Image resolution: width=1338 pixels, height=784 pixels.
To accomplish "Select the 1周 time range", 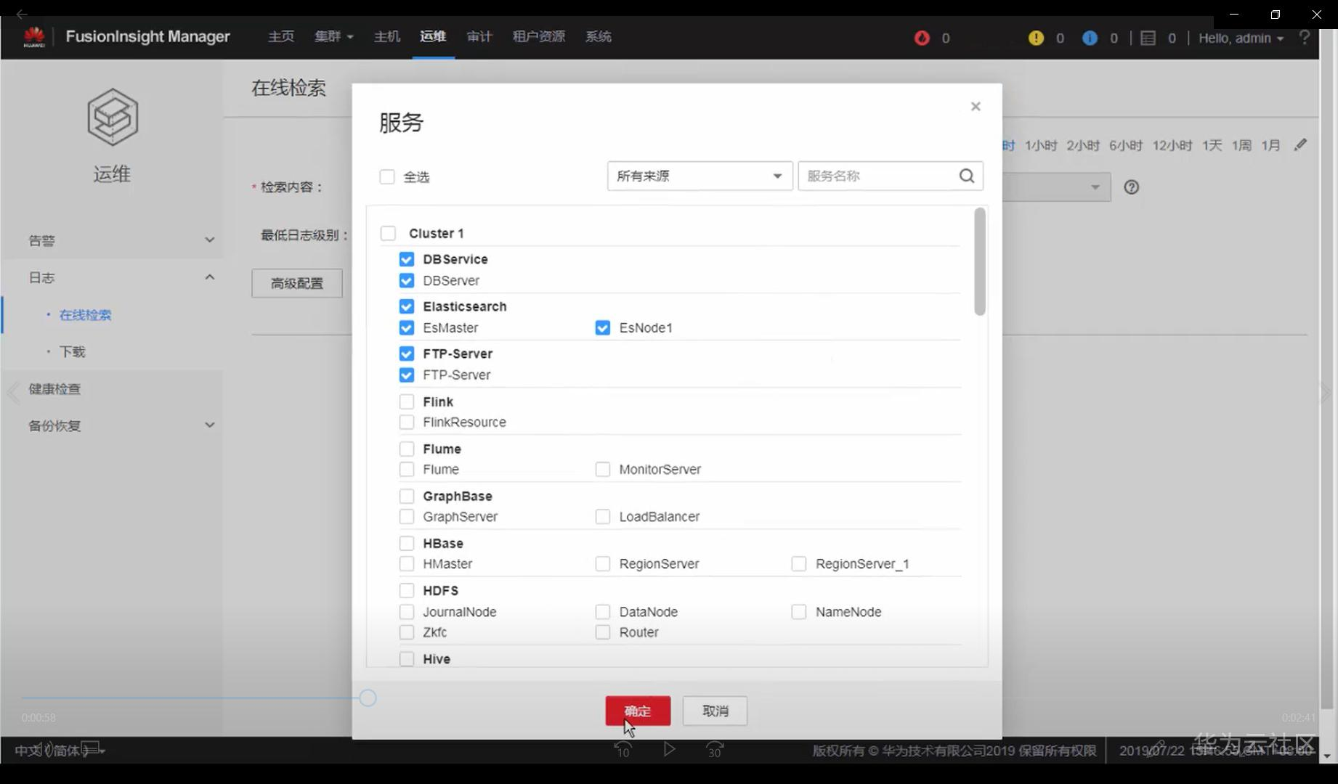I will [1241, 146].
